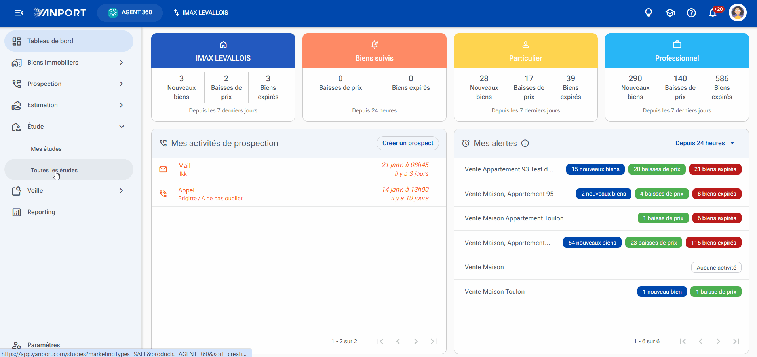Click 290 Nouveaux biens in Professionnel card

pyautogui.click(x=635, y=87)
